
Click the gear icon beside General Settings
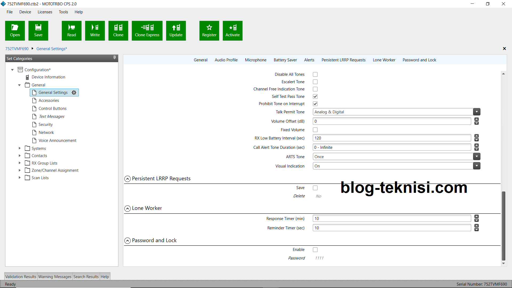(x=74, y=93)
